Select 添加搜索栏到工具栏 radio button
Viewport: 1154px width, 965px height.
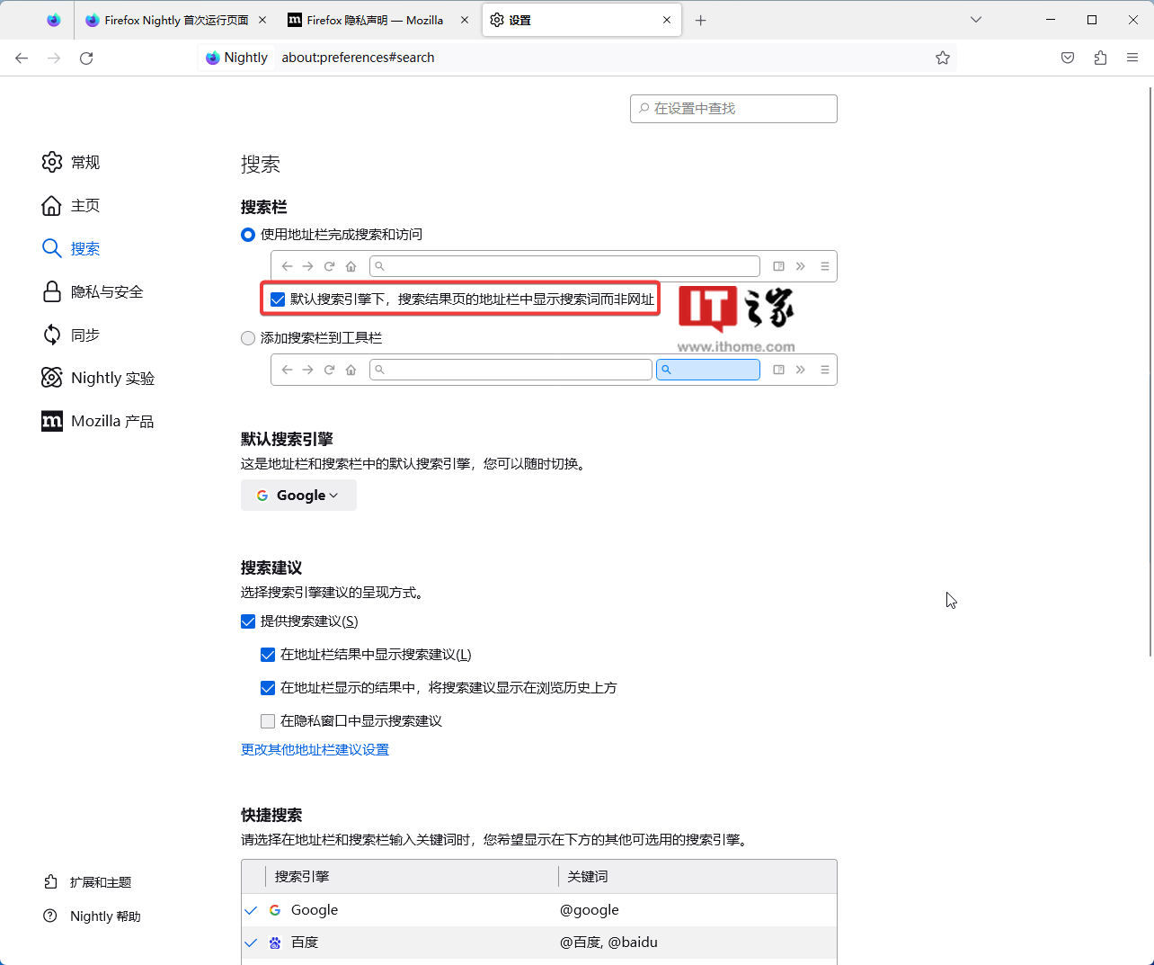[248, 338]
